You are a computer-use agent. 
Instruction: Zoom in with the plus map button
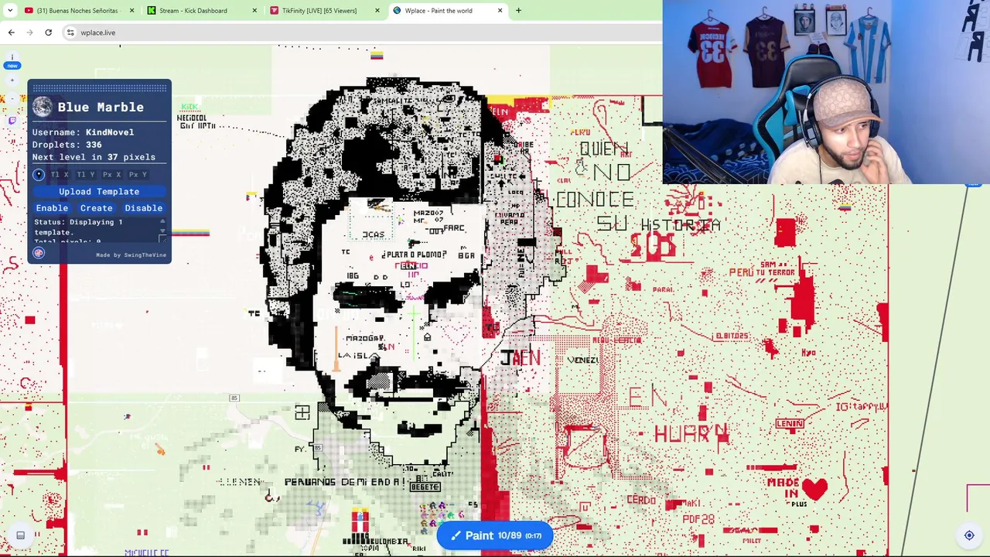(x=12, y=80)
